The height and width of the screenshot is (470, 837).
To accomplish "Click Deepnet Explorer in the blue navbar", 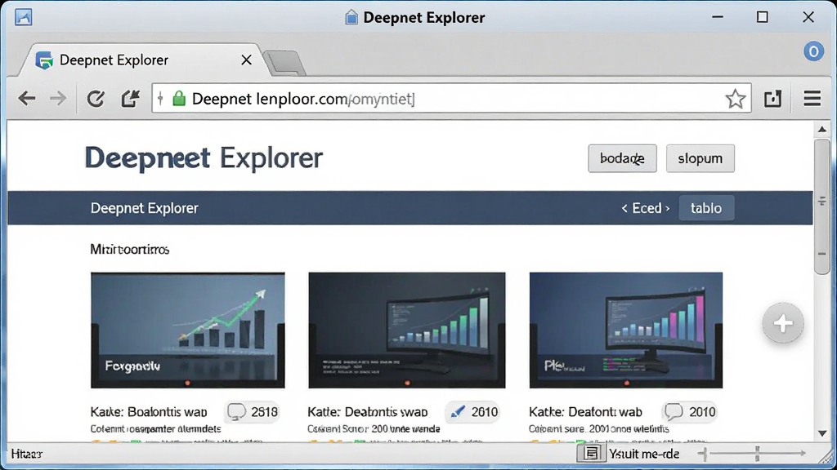I will click(x=144, y=208).
